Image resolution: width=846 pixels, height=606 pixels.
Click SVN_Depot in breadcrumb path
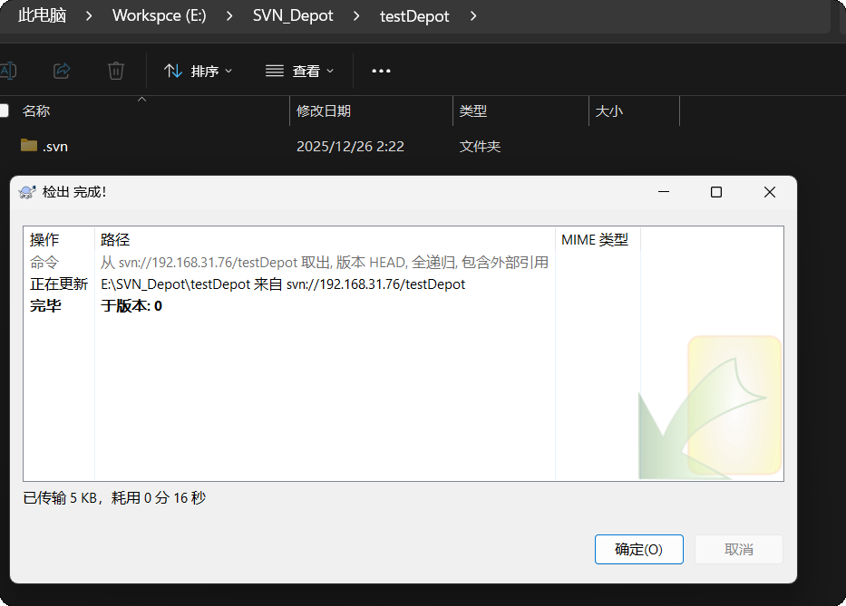click(x=293, y=15)
